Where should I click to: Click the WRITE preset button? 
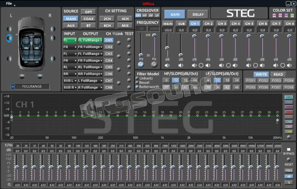(261, 75)
